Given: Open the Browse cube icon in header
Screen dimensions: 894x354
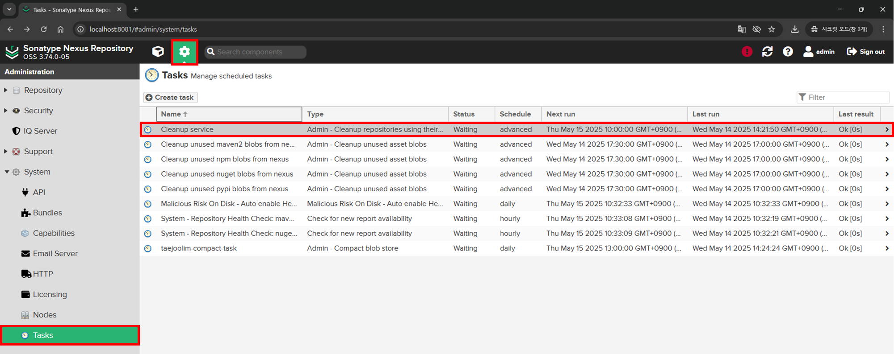Looking at the screenshot, I should tap(158, 52).
